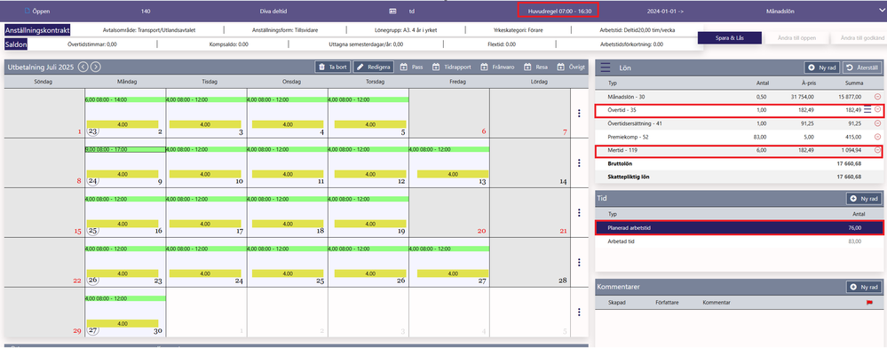The image size is (887, 348).
Task: Add a Pass entry from toolbar
Action: pyautogui.click(x=411, y=67)
